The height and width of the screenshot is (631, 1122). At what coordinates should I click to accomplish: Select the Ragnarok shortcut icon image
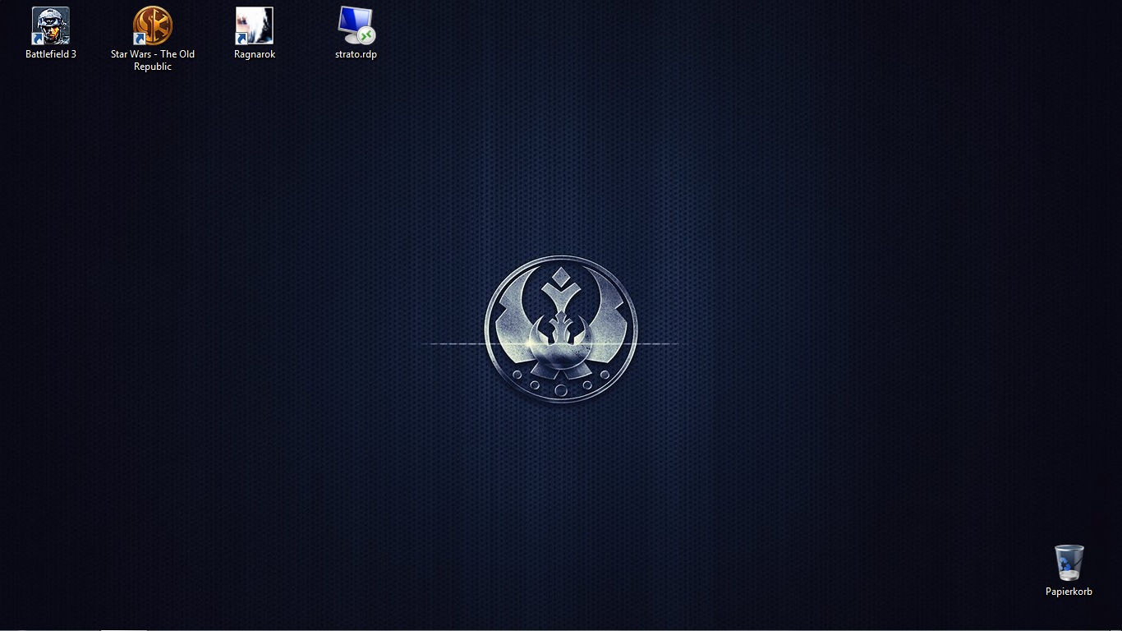pos(255,25)
